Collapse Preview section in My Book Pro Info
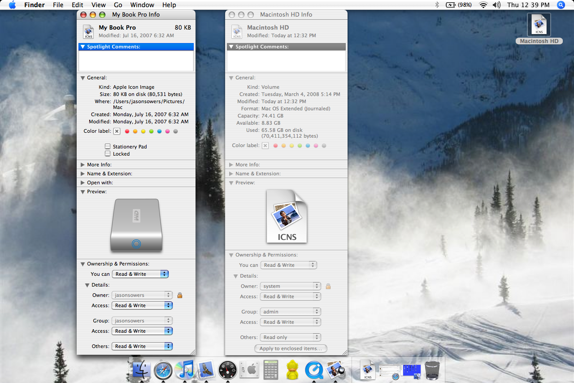This screenshot has height=383, width=574. coord(83,191)
